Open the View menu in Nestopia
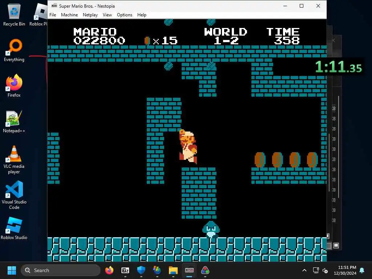The width and height of the screenshot is (372, 279). pos(107,15)
